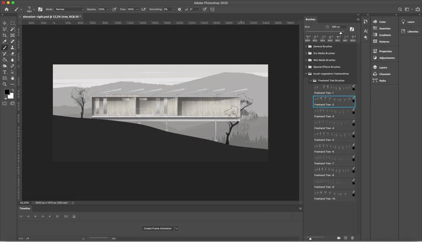The image size is (422, 242).
Task: Select the Crop tool
Action: (5, 35)
